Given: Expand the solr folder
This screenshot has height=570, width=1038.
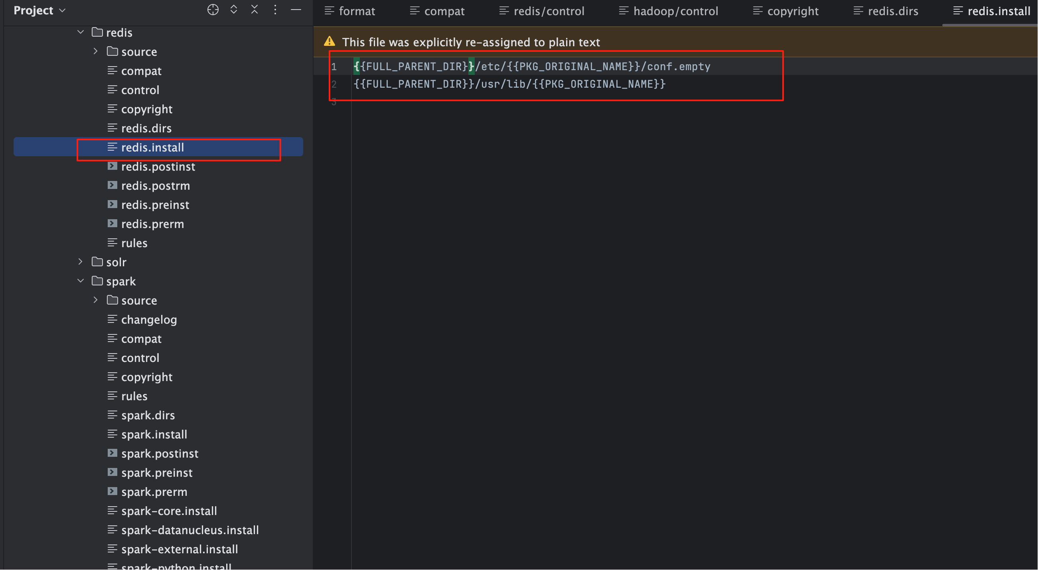Looking at the screenshot, I should pos(81,262).
